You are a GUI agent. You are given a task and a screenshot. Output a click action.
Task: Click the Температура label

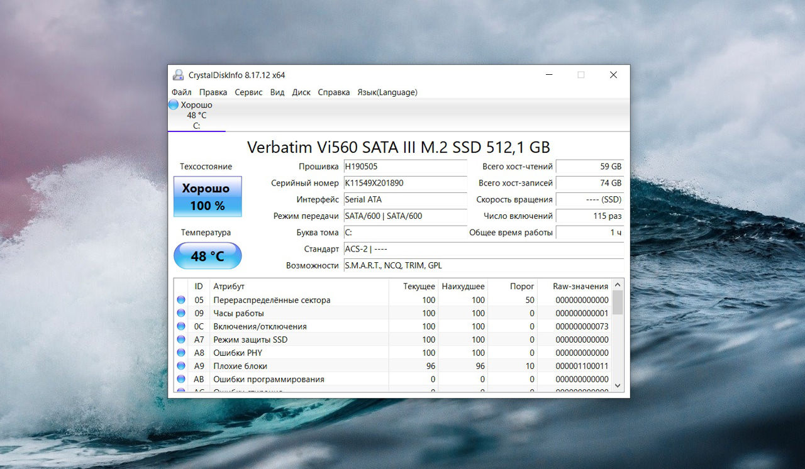(x=206, y=233)
